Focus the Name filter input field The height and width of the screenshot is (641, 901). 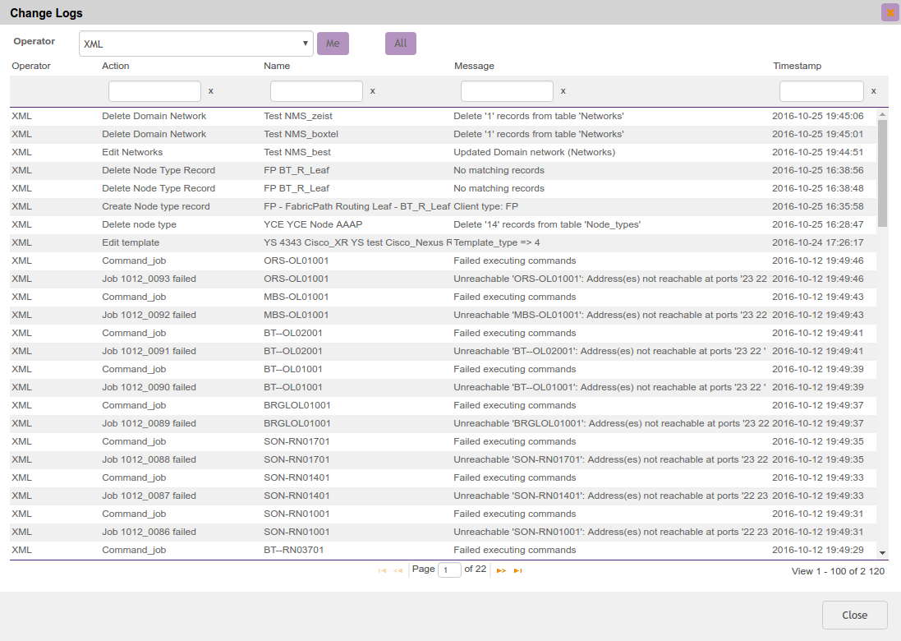(316, 91)
